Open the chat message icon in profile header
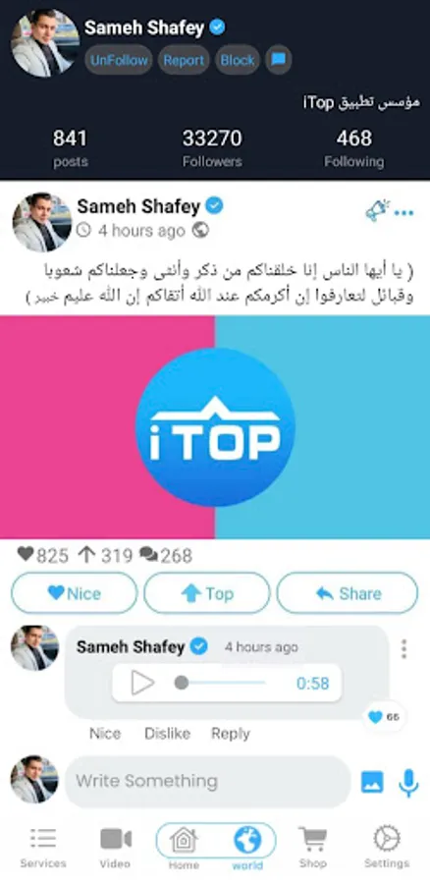Image resolution: width=430 pixels, height=884 pixels. 278,60
